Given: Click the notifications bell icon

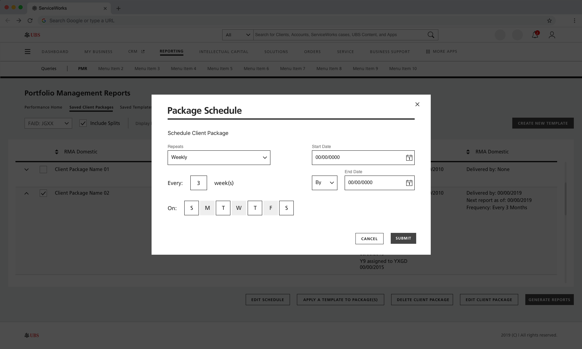Looking at the screenshot, I should tap(535, 35).
